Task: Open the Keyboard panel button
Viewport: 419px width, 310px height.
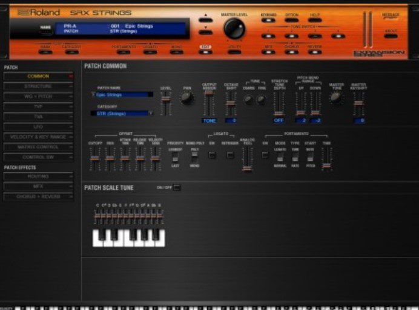Action: 268,20
